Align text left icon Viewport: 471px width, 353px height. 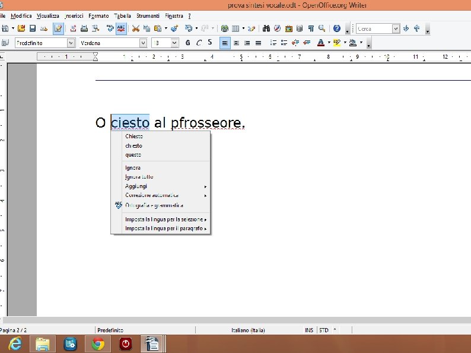225,43
